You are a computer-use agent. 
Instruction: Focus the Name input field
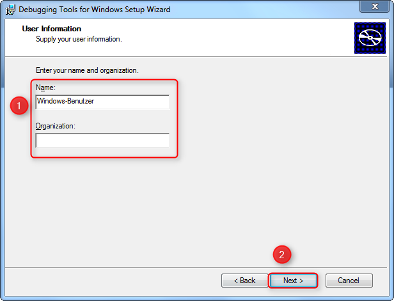coord(102,102)
